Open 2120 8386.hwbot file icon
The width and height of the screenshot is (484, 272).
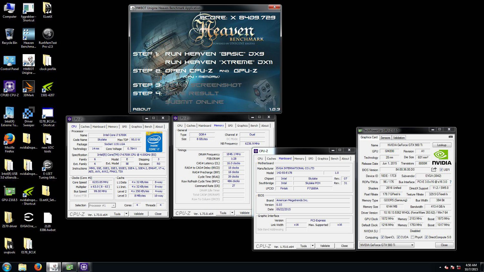[x=47, y=222]
